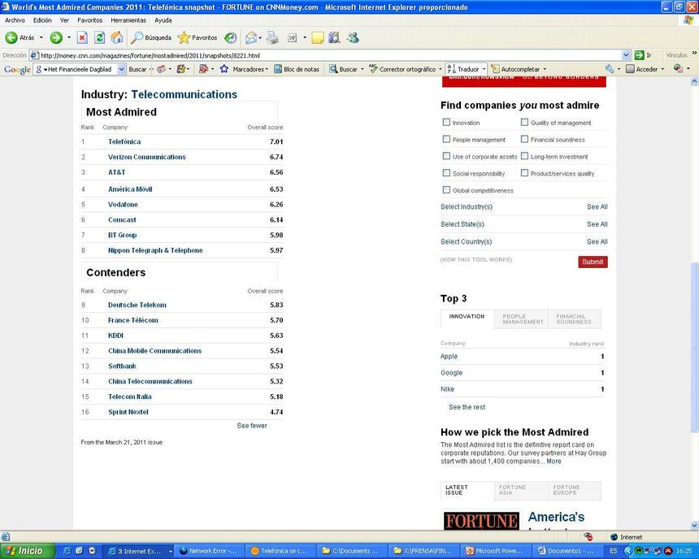
Task: Check the Innovation checkbox
Action: pos(446,123)
